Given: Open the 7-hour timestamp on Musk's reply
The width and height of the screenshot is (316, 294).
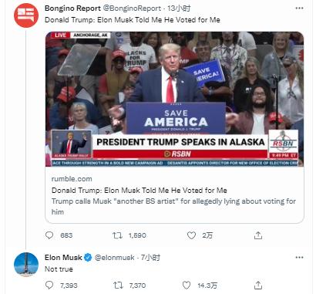Looking at the screenshot, I should tap(150, 257).
